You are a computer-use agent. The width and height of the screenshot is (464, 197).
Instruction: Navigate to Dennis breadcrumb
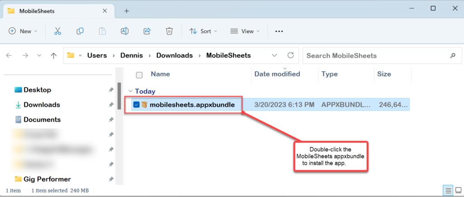131,55
